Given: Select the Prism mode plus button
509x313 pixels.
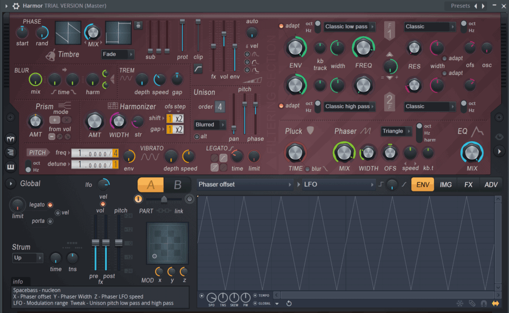Looking at the screenshot, I should coord(55,120).
